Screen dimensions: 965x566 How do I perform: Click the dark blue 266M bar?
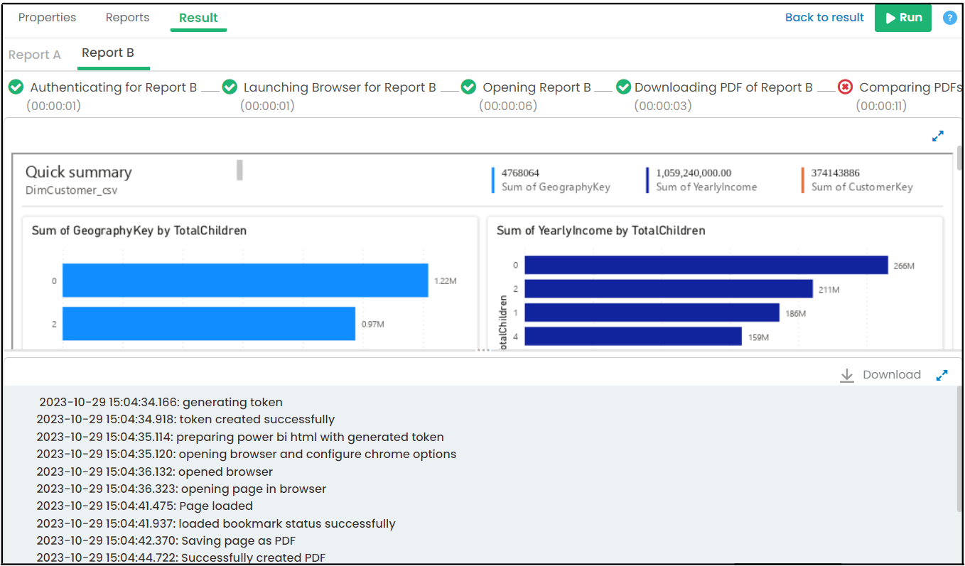[x=706, y=265]
